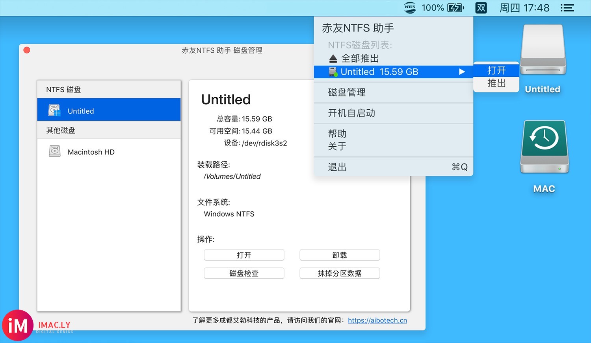
Task: Click the 总容量: 15.59 GB line
Action: pos(244,119)
